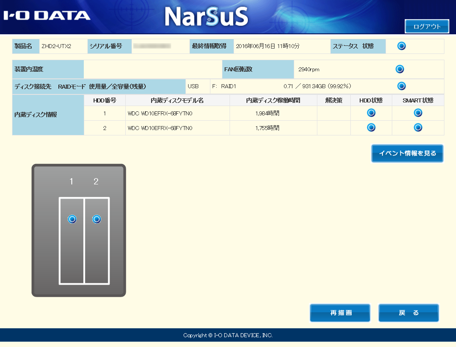The width and height of the screenshot is (456, 347).
Task: Click the 再描画 button to redraw
Action: click(x=340, y=313)
